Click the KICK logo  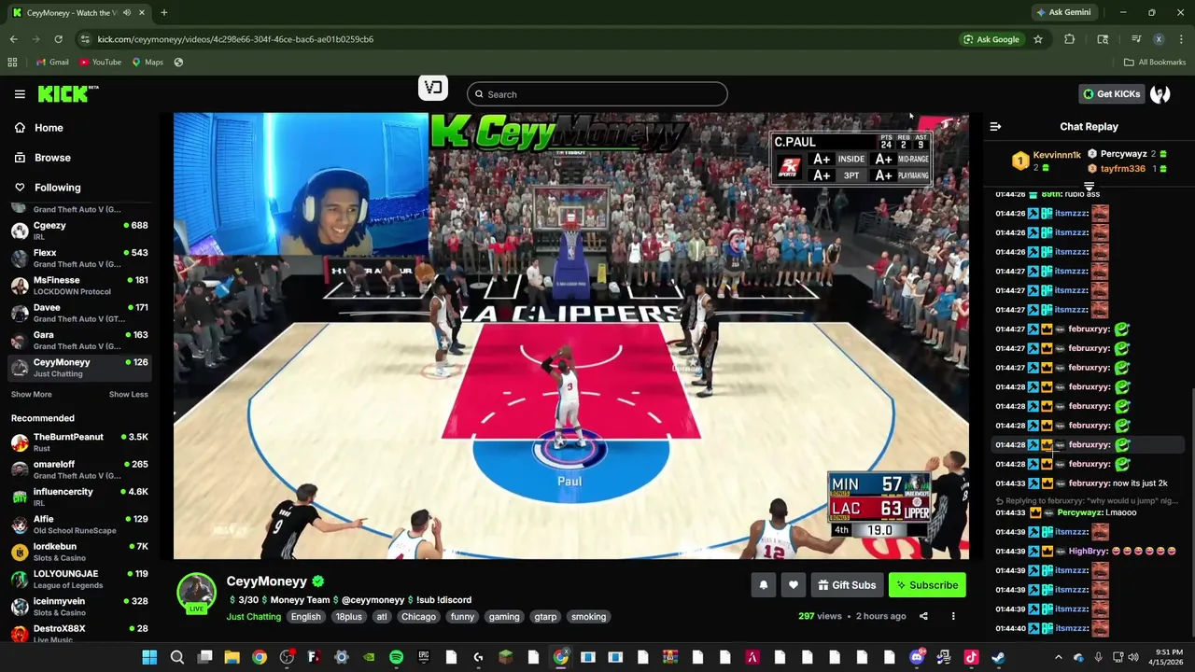(x=67, y=93)
